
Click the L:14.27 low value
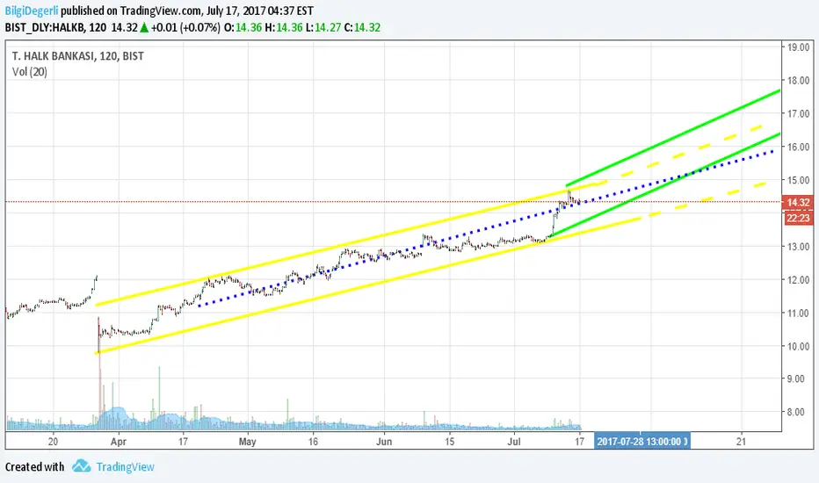coord(324,28)
